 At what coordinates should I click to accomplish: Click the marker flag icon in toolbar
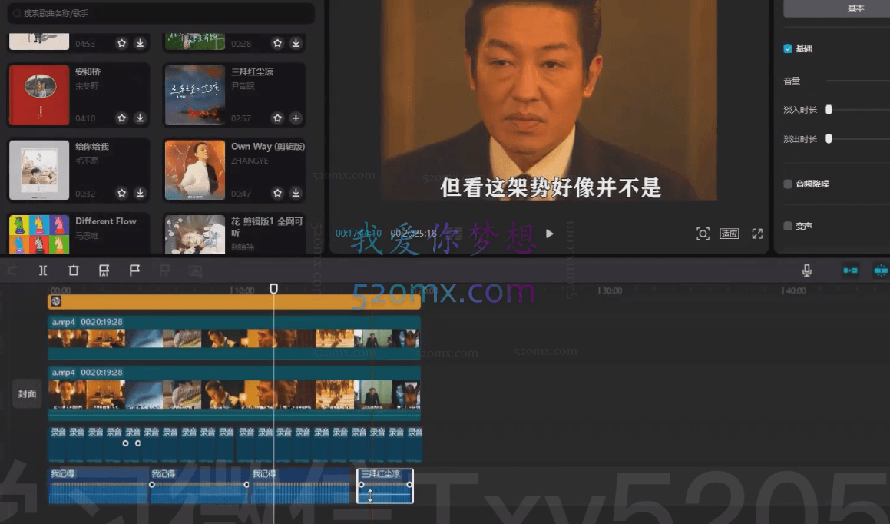(x=134, y=270)
